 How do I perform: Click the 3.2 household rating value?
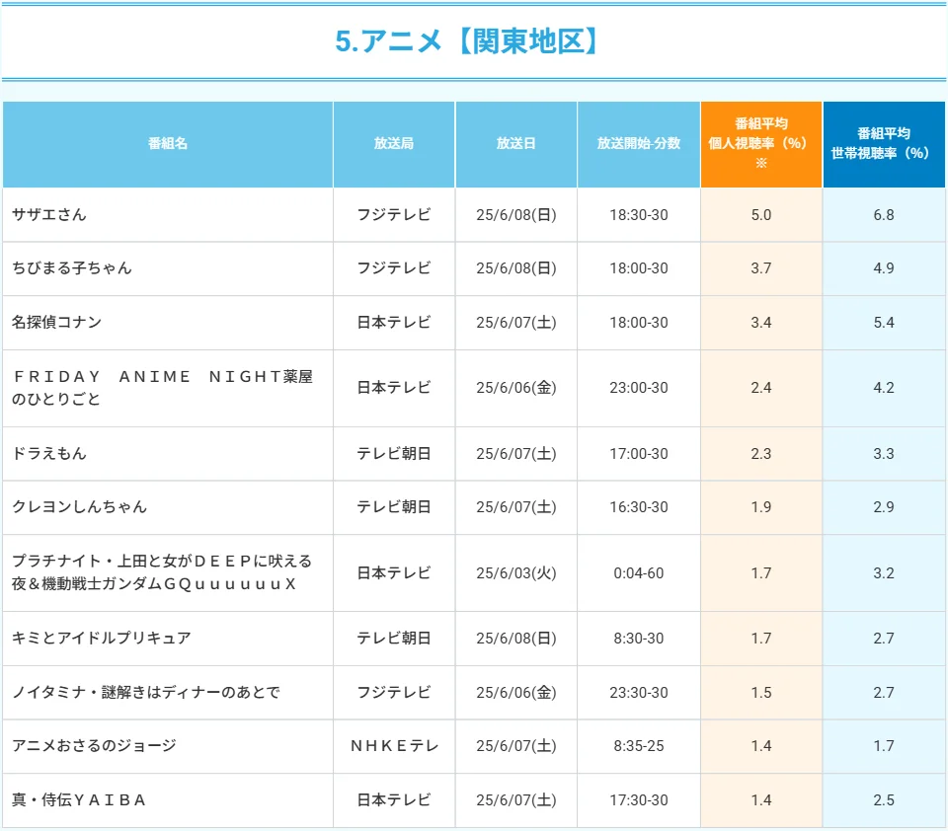(883, 572)
